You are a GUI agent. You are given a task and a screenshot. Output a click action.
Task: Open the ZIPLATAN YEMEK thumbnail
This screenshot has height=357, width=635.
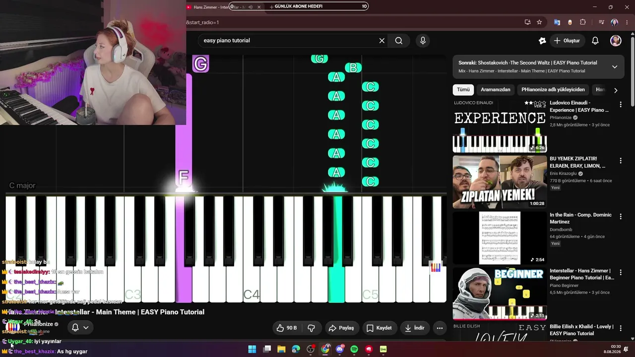point(500,182)
